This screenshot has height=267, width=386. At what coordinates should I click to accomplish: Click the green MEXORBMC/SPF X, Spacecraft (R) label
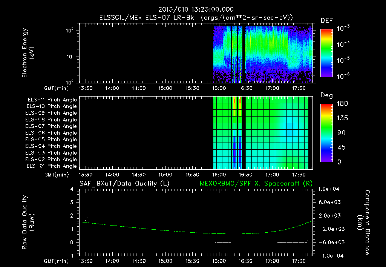pos(256,184)
